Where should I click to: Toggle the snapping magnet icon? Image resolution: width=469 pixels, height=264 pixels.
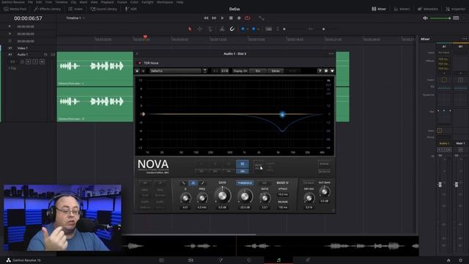[232, 29]
